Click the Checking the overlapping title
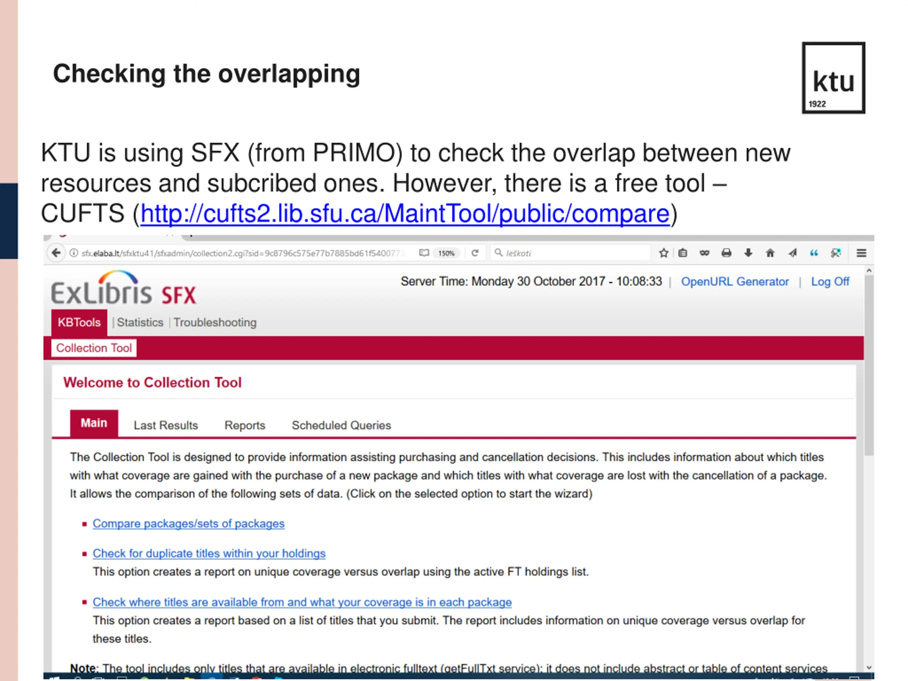 [206, 74]
